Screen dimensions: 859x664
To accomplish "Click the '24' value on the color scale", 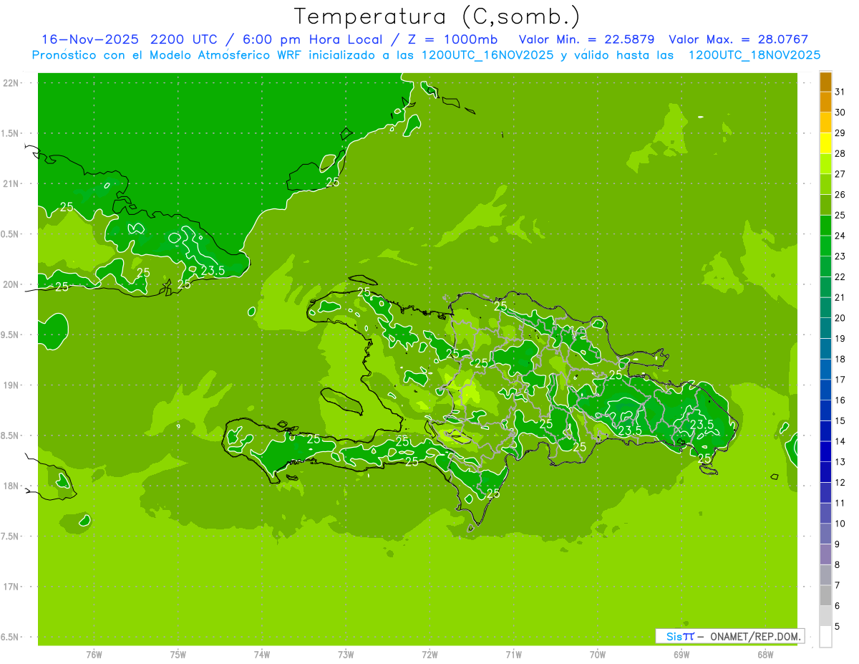I will point(840,236).
